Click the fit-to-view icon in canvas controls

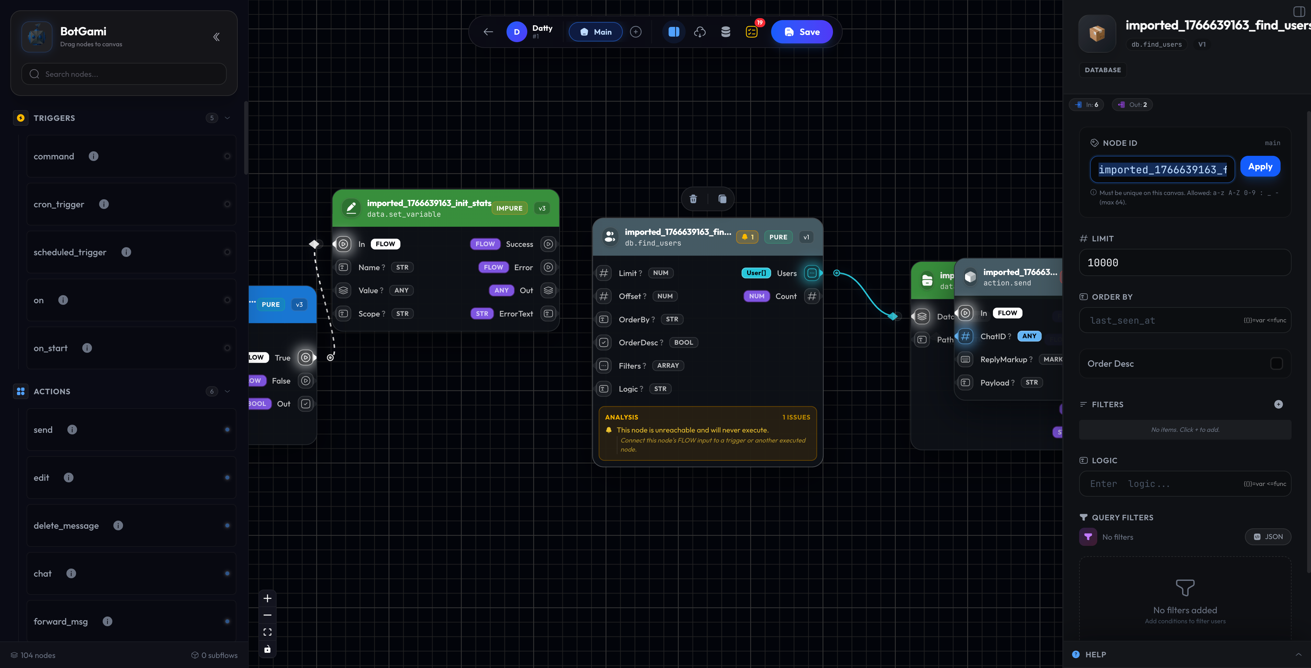(267, 631)
